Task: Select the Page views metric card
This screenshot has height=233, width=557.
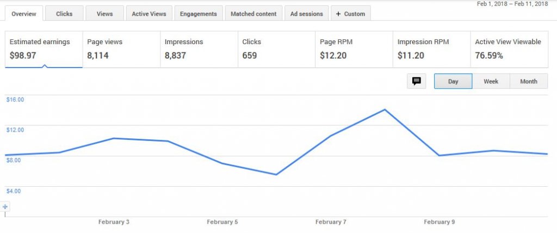Action: point(121,49)
